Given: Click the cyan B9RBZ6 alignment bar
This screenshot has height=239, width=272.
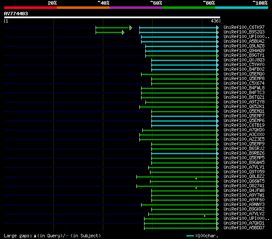Looking at the screenshot, I should (184, 153).
